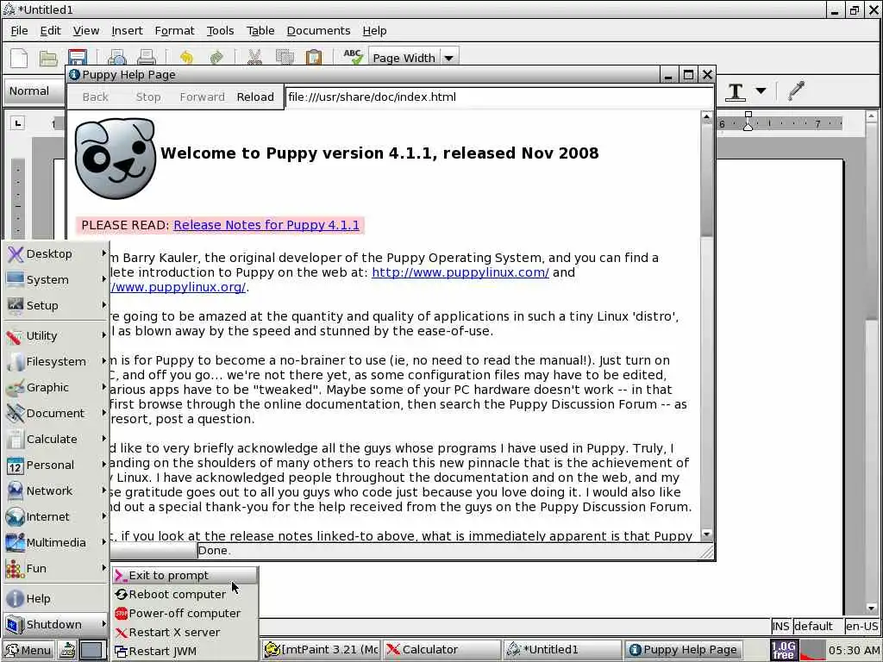The width and height of the screenshot is (883, 662).
Task: Open the Tools menu in AbiWord
Action: coord(220,31)
